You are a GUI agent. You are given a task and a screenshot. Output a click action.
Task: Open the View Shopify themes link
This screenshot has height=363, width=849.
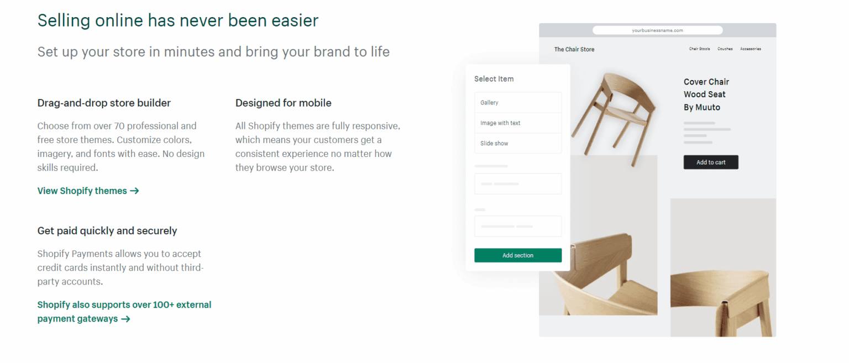(83, 191)
